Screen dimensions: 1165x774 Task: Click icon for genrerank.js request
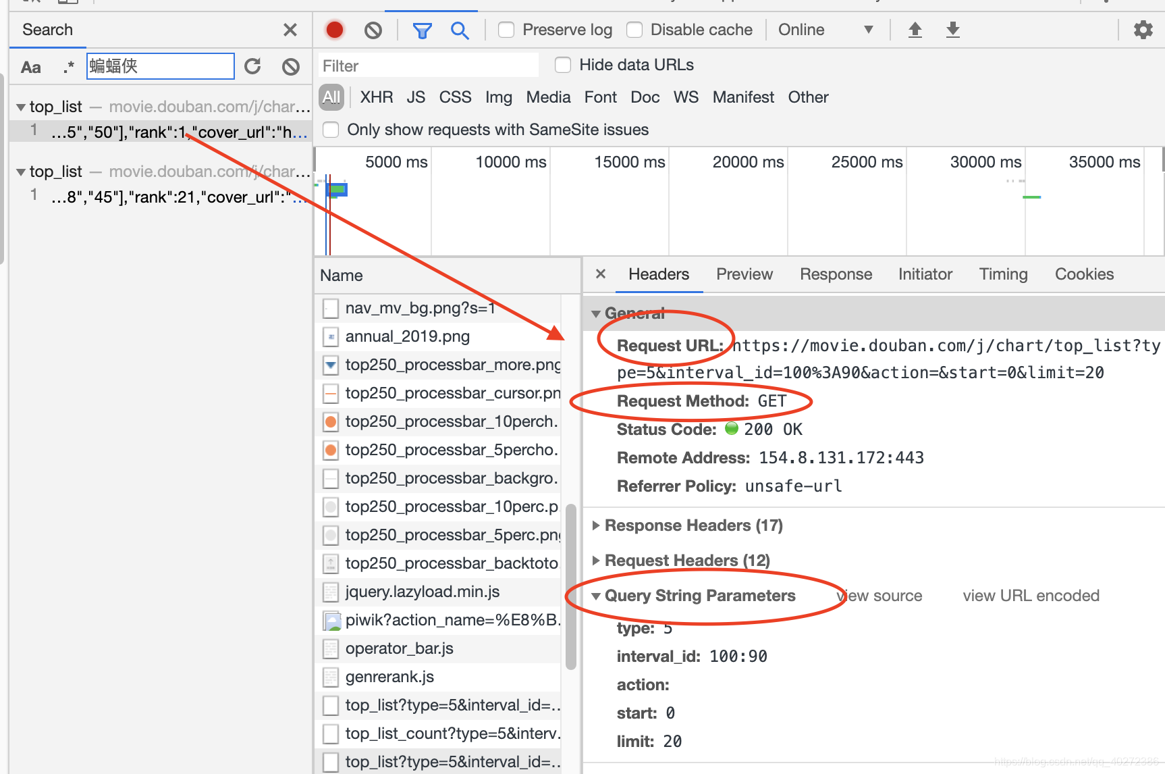click(x=331, y=677)
